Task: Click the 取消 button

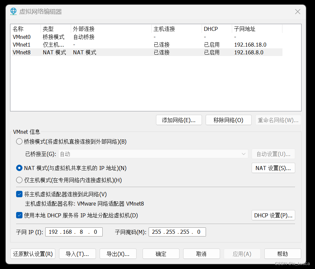Action: pyautogui.click(x=202, y=254)
